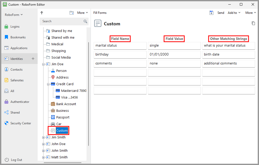
Task: Click the Log Out power icon
Action: pos(7,160)
